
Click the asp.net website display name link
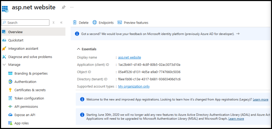129,57
